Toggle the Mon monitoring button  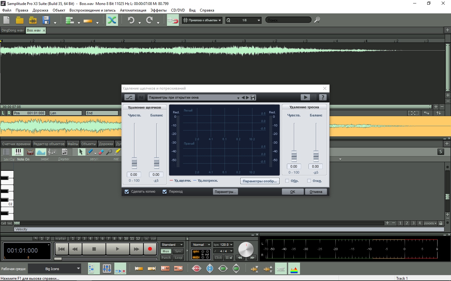tap(166, 251)
